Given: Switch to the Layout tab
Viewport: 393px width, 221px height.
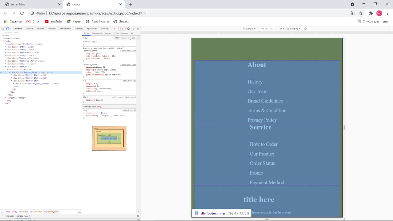Looking at the screenshot, I should click(x=108, y=33).
